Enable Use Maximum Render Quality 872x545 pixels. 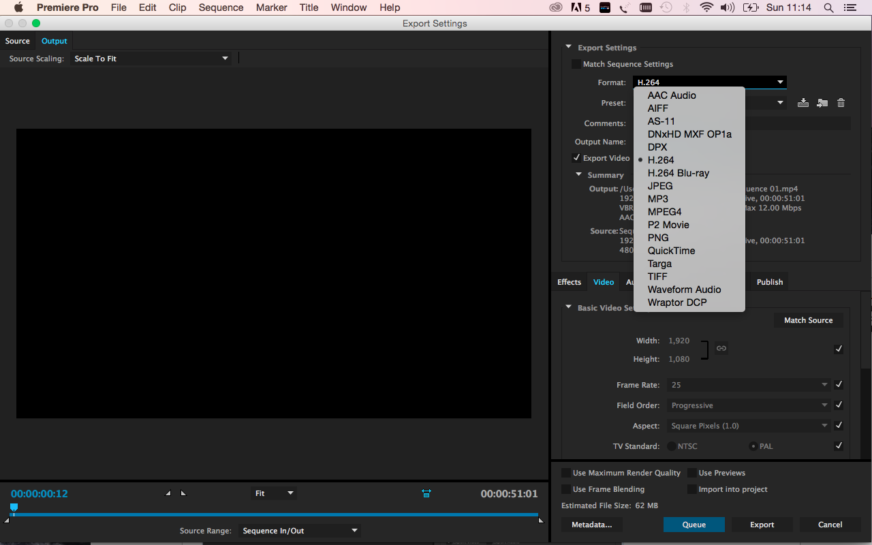point(566,473)
